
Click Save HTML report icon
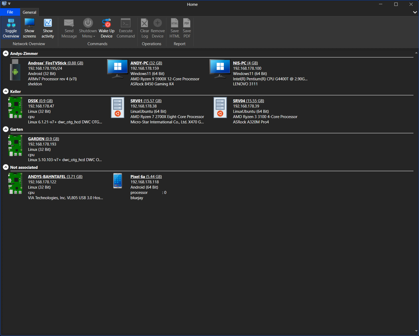coord(175,23)
